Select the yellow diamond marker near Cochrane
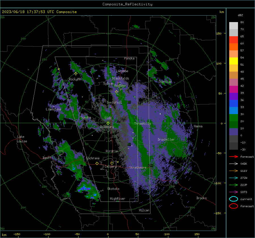This screenshot has height=238, width=255. click(x=97, y=163)
